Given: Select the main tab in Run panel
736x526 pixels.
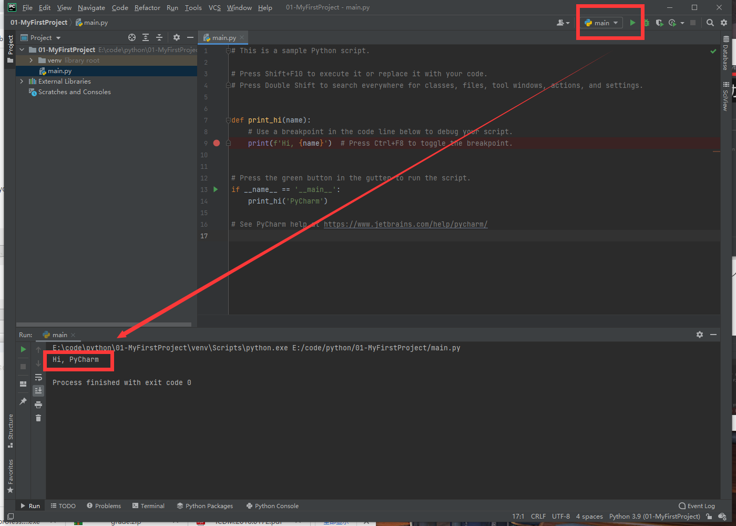Looking at the screenshot, I should [59, 335].
